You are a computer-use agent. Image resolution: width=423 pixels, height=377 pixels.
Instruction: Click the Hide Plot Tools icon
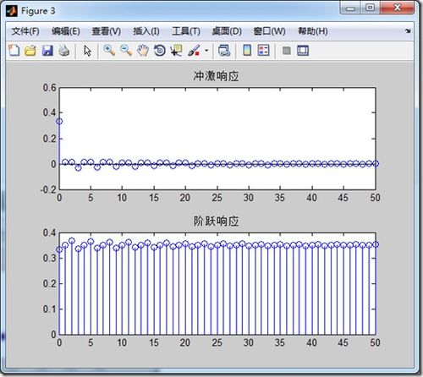287,51
